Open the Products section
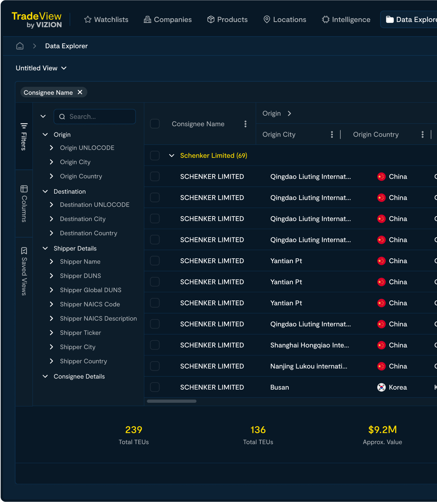This screenshot has width=437, height=502. pyautogui.click(x=227, y=19)
